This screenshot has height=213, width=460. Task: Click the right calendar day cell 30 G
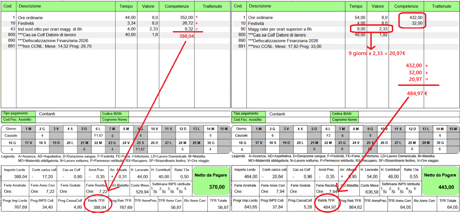tap(440, 143)
